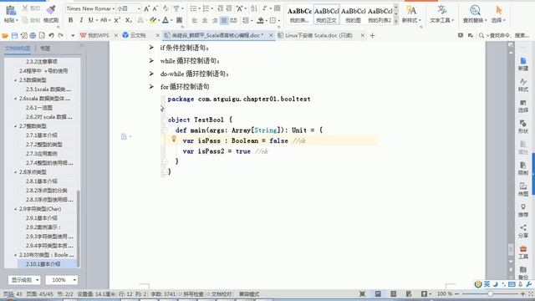Select outline item 2.4程序中 +号的使用
Screen dimensions: 535x301
pyautogui.click(x=43, y=71)
